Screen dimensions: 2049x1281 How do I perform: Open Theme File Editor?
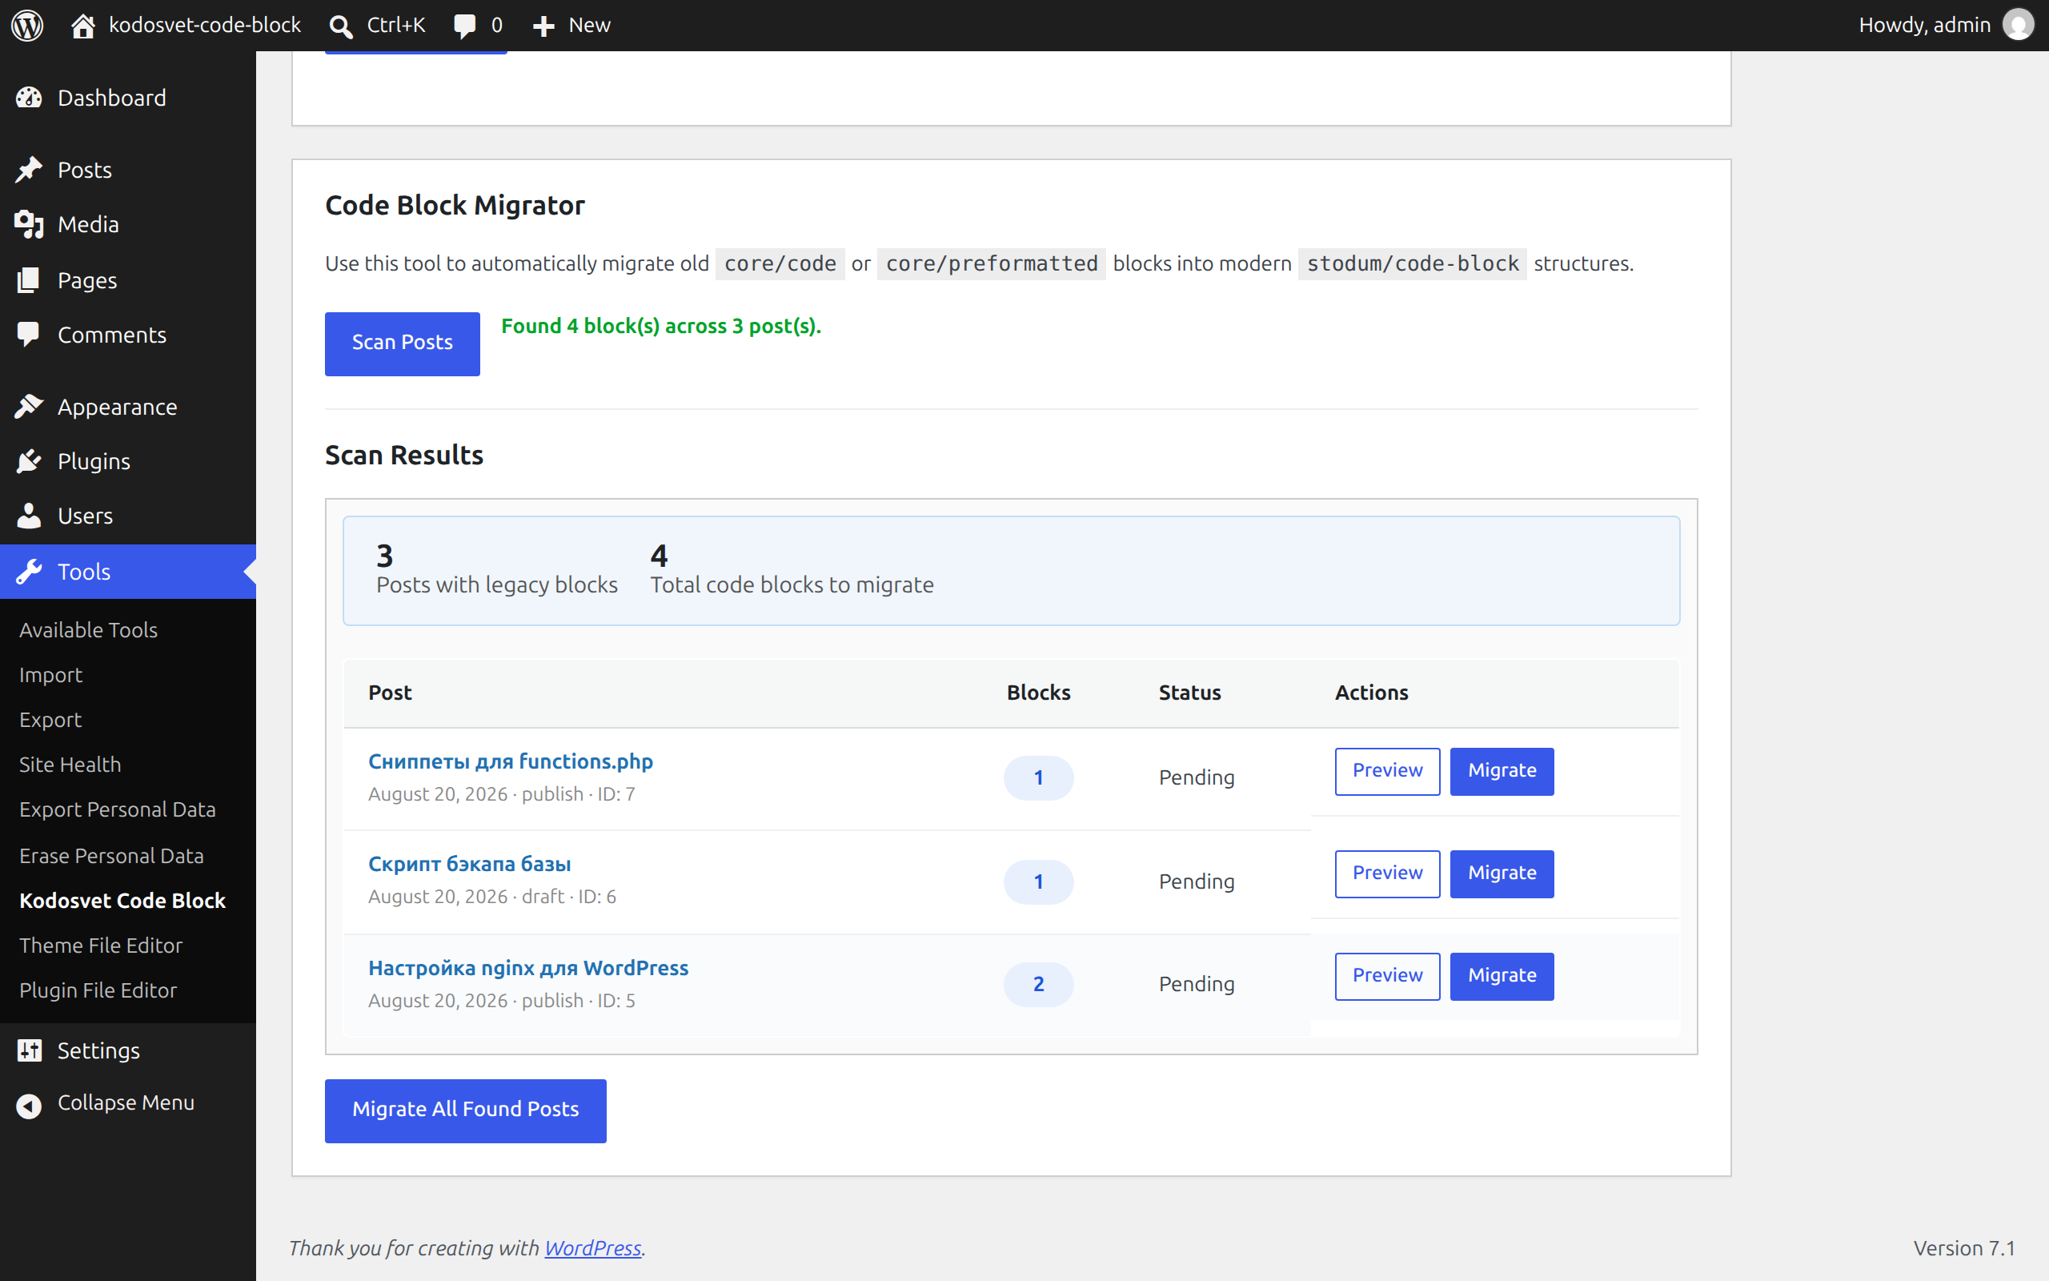101,945
